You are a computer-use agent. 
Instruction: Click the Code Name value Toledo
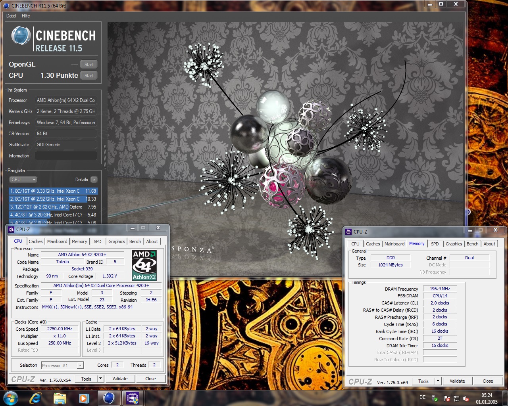[62, 262]
